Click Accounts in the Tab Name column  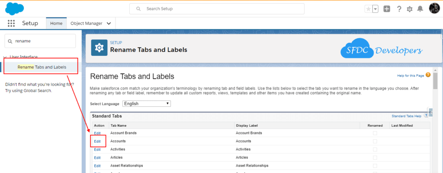(x=118, y=141)
